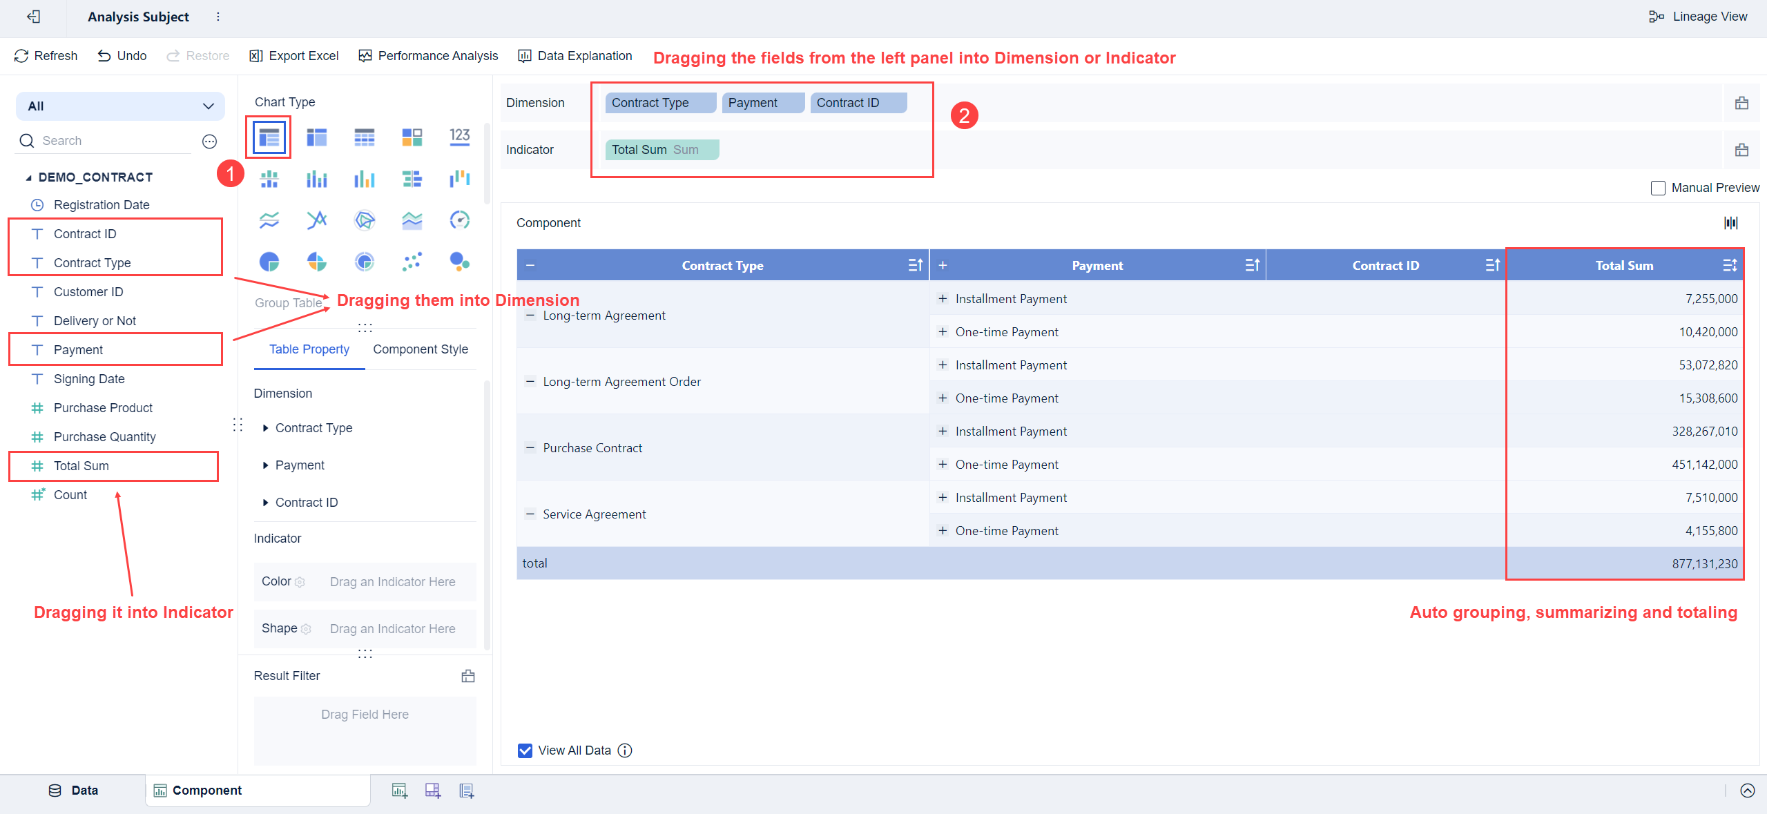Click the search field in left panel
The width and height of the screenshot is (1767, 814).
(104, 140)
